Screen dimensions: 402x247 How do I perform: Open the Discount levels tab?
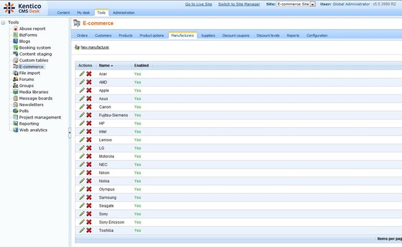[x=268, y=36]
